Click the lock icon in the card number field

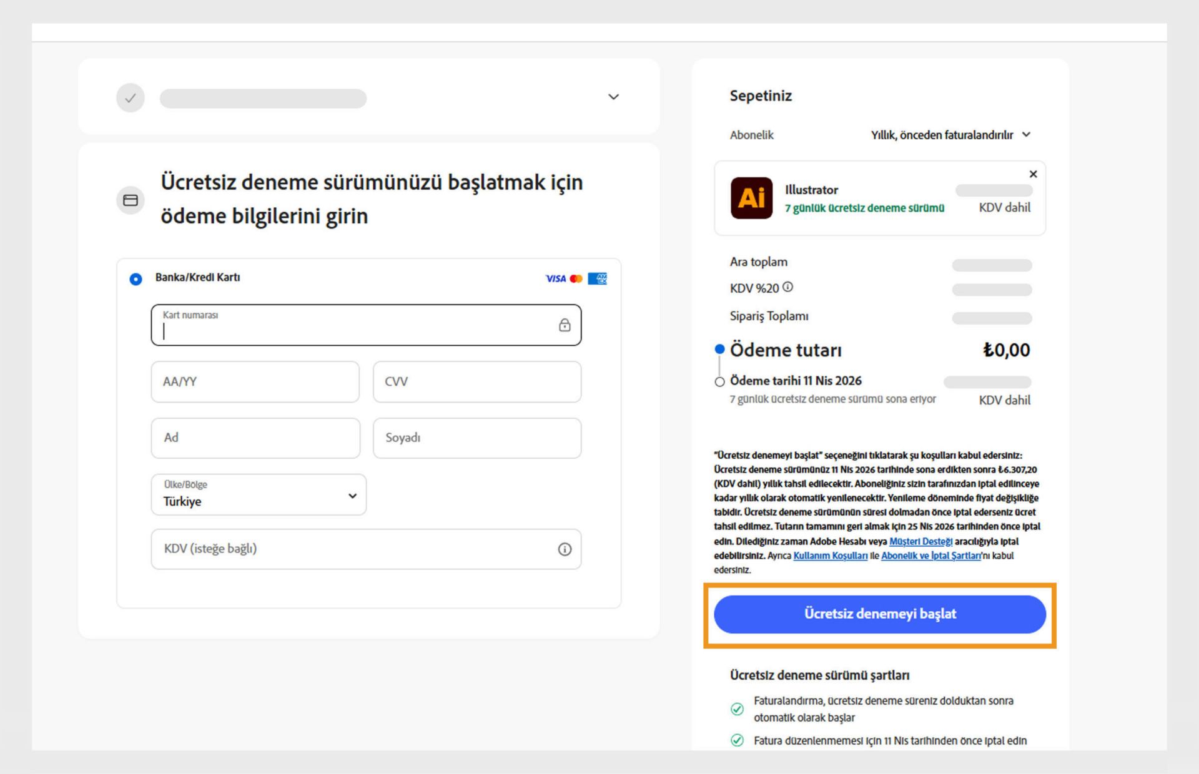(565, 325)
